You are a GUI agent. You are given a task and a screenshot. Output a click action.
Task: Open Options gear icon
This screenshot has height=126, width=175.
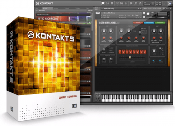[136, 3]
